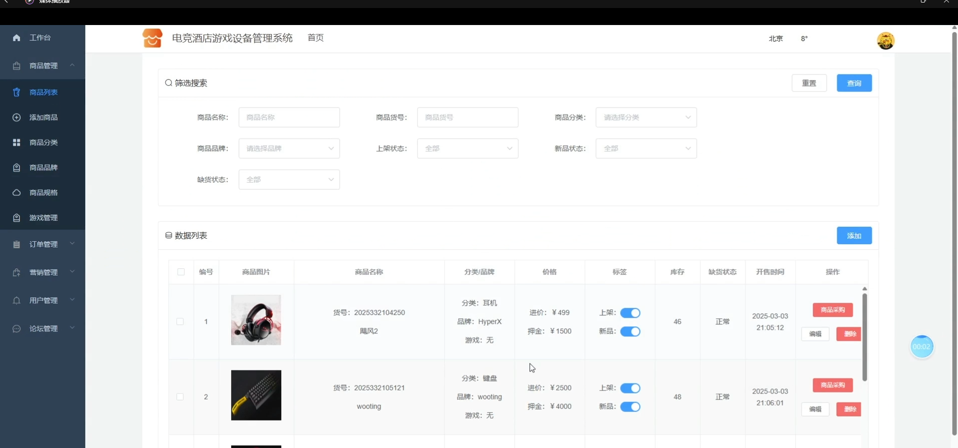
Task: Open the 缺货状态 dropdown filter
Action: [289, 179]
